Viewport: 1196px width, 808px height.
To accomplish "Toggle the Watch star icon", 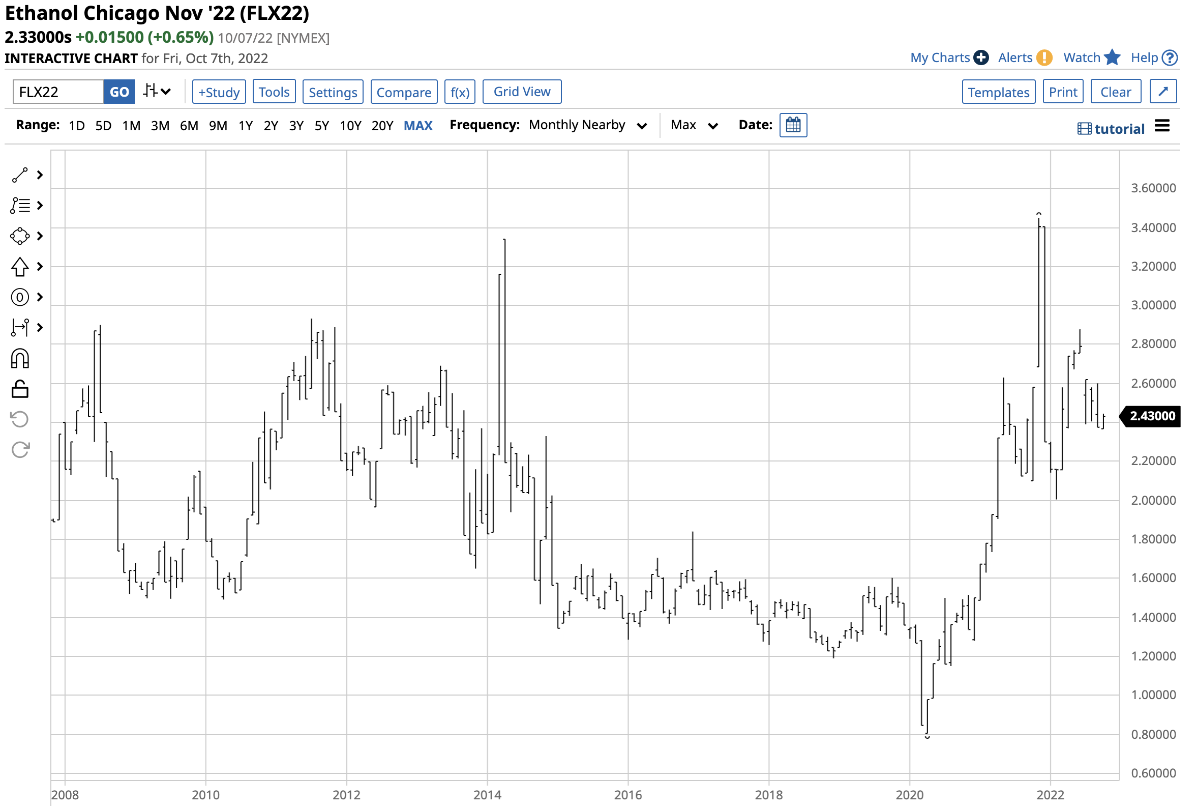I will (1113, 57).
